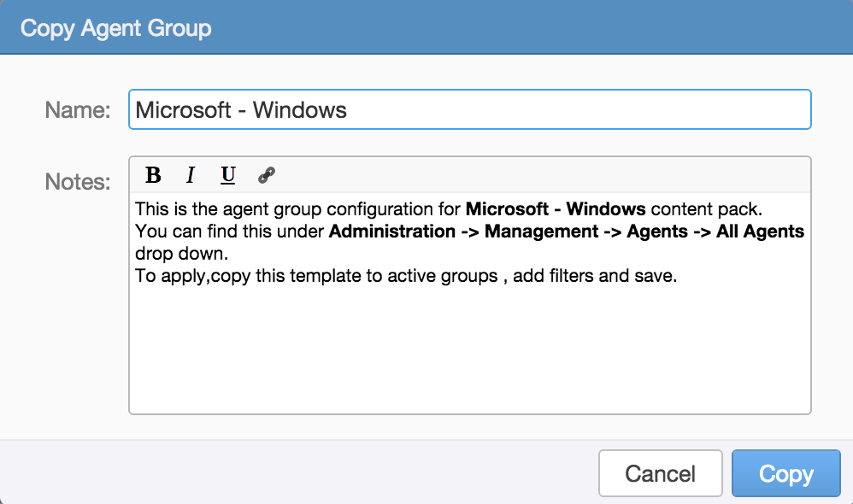Screen dimensions: 853x504
Task: Toggle underline formatting in the Notes editor
Action: pyautogui.click(x=227, y=176)
